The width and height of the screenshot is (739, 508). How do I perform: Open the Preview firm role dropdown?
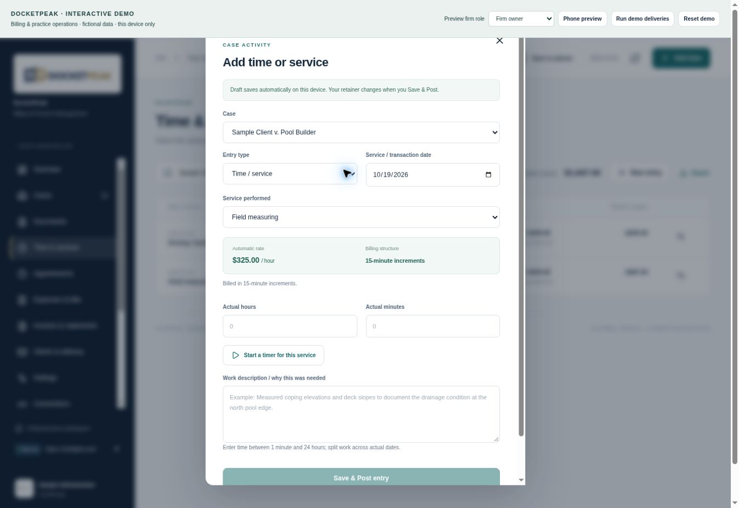pyautogui.click(x=521, y=19)
